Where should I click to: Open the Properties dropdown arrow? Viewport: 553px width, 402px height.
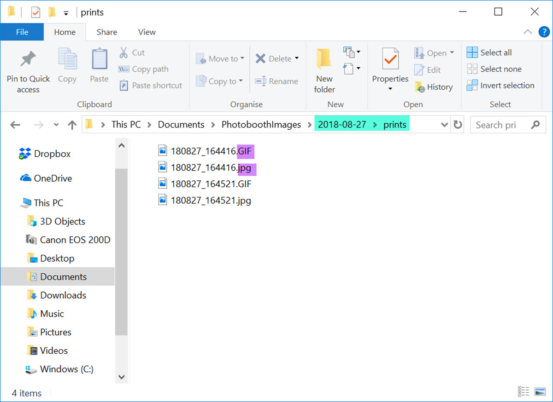click(390, 89)
